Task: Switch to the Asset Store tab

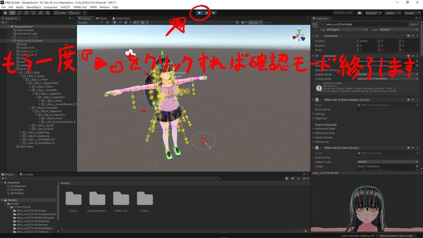Action: [121, 19]
